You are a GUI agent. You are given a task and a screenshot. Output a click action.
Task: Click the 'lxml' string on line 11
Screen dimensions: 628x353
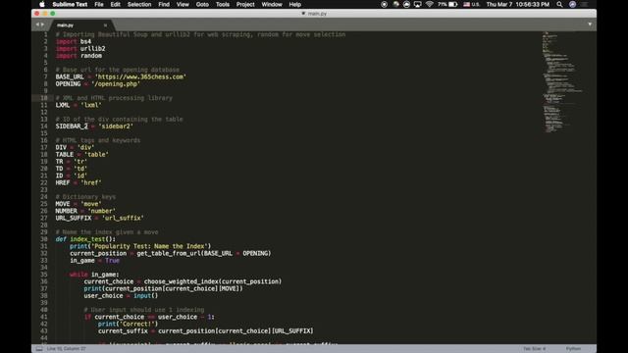91,105
